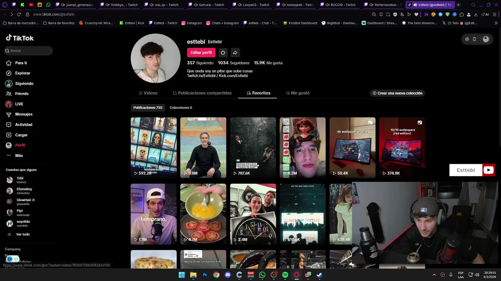This screenshot has height=281, width=501.
Task: Click the phone app icon top-right
Action: (x=474, y=39)
